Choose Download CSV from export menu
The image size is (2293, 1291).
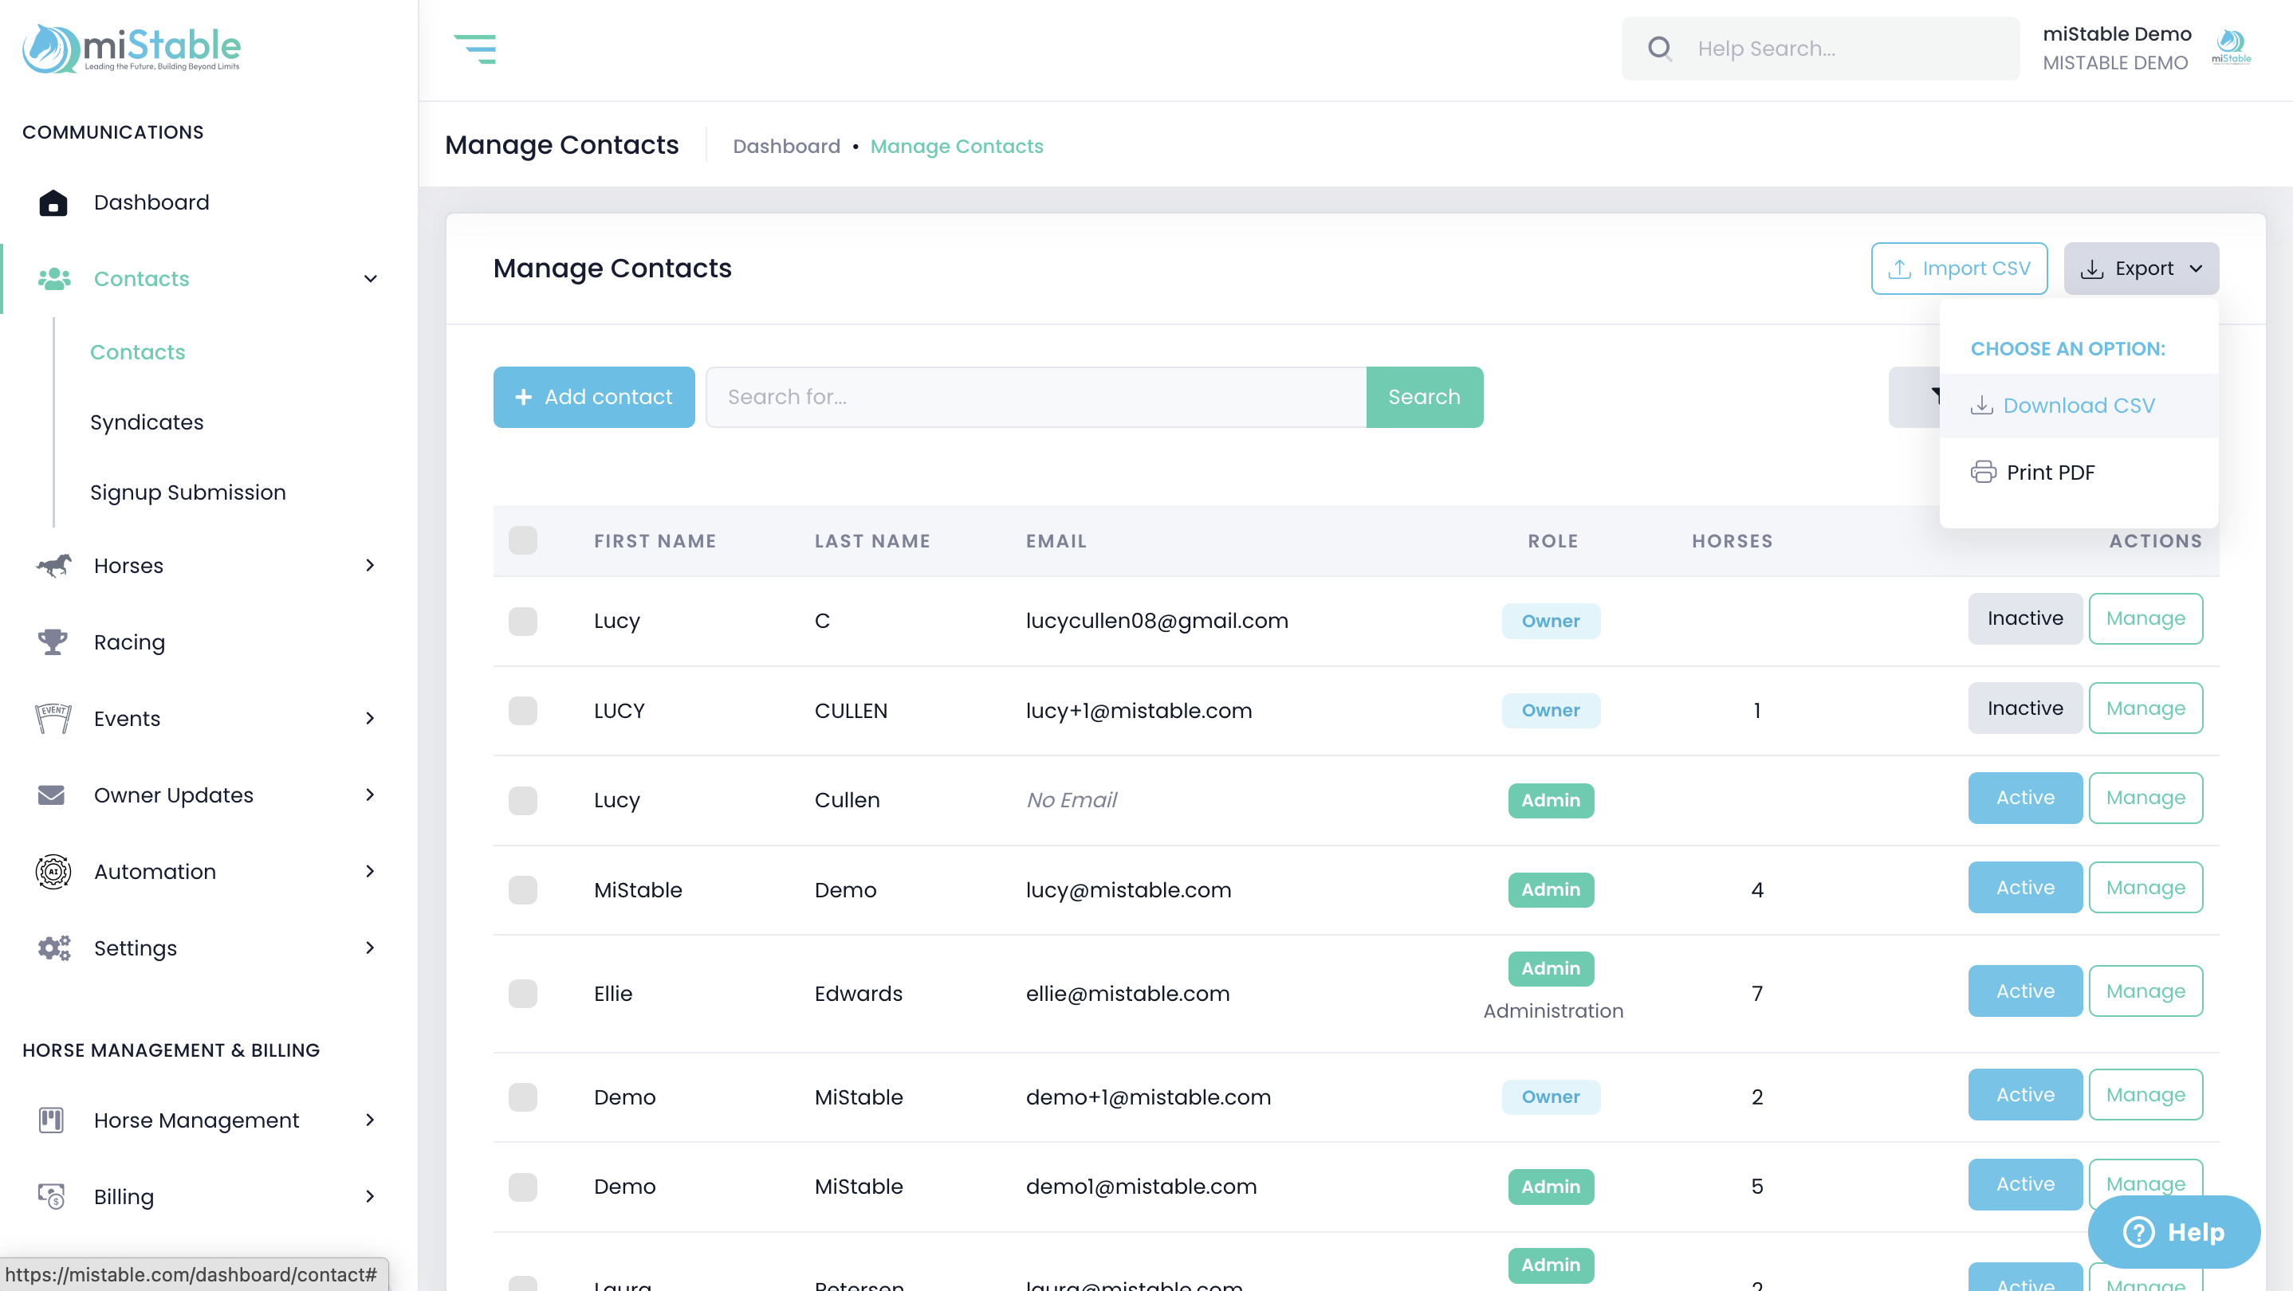[x=2078, y=406]
